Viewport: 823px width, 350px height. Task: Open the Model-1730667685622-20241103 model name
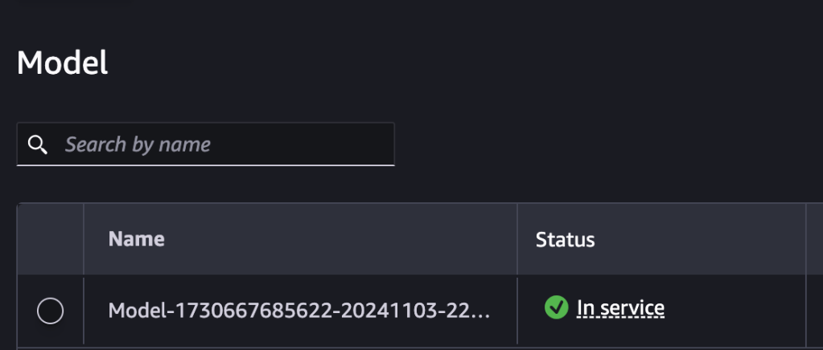[x=298, y=310]
